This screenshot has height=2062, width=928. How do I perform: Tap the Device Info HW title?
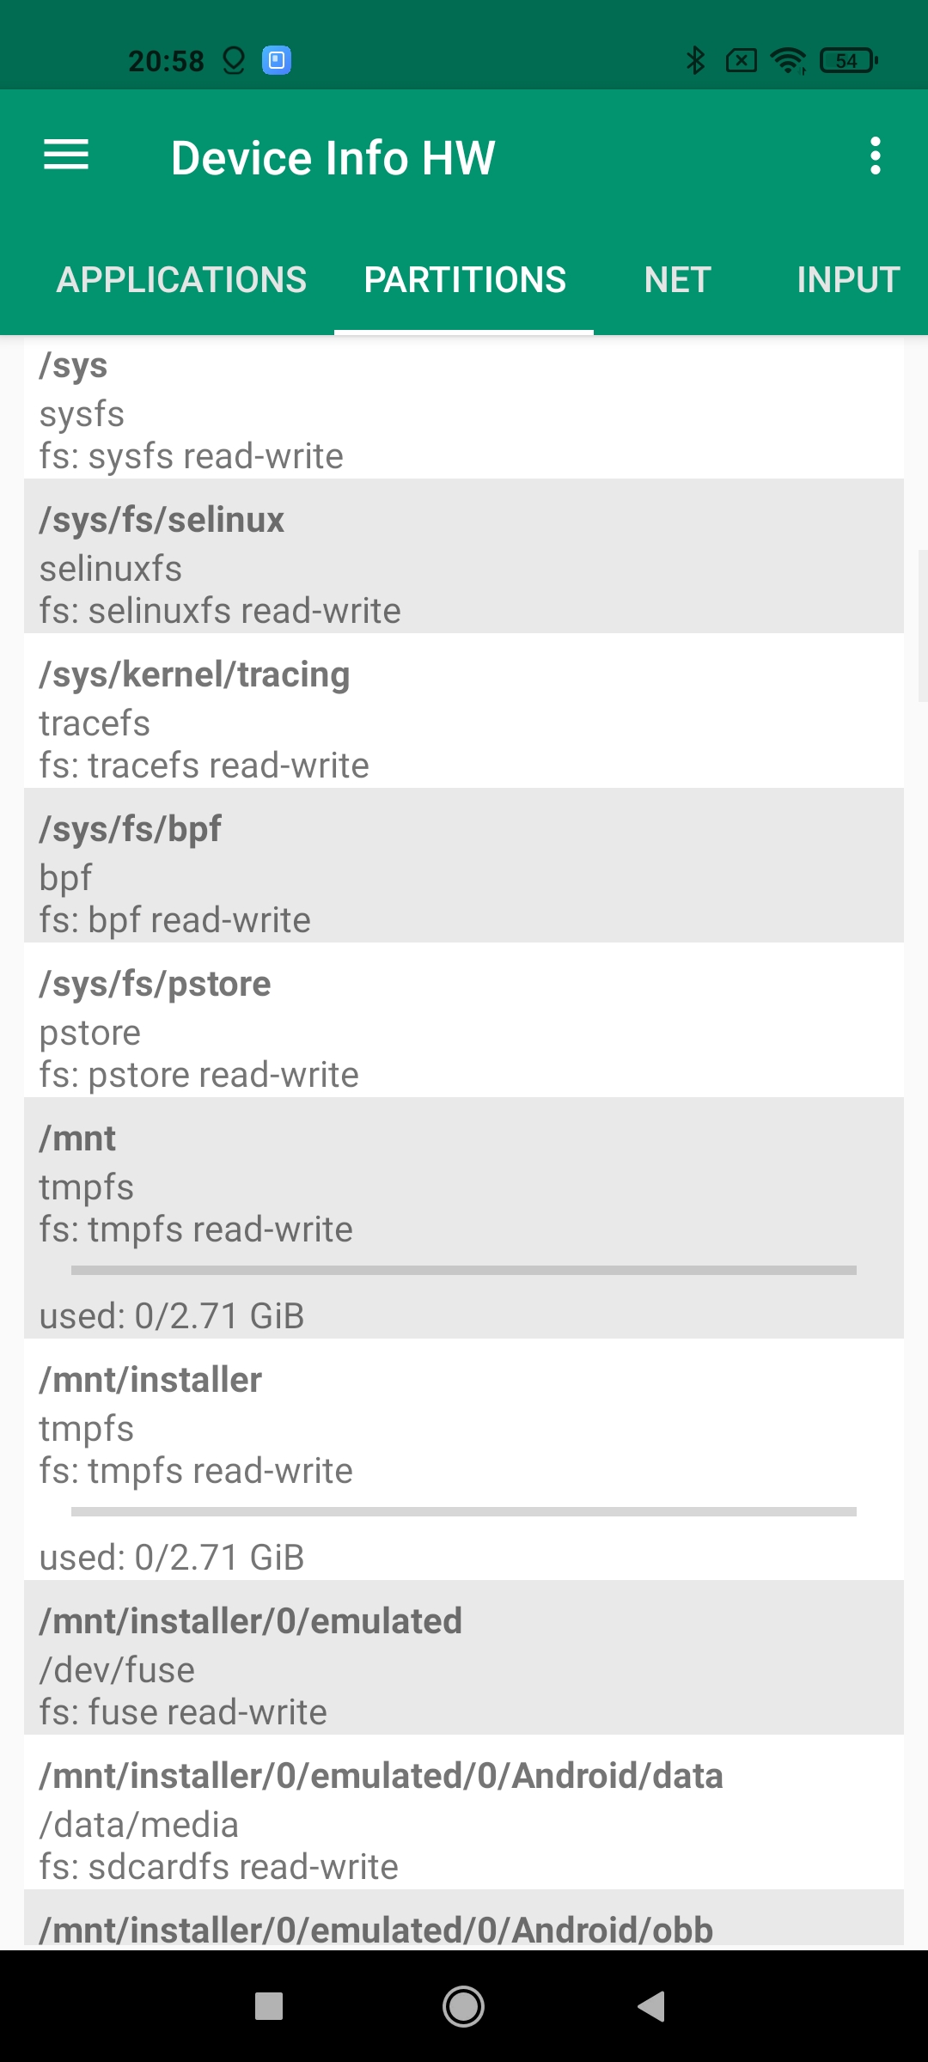[333, 158]
